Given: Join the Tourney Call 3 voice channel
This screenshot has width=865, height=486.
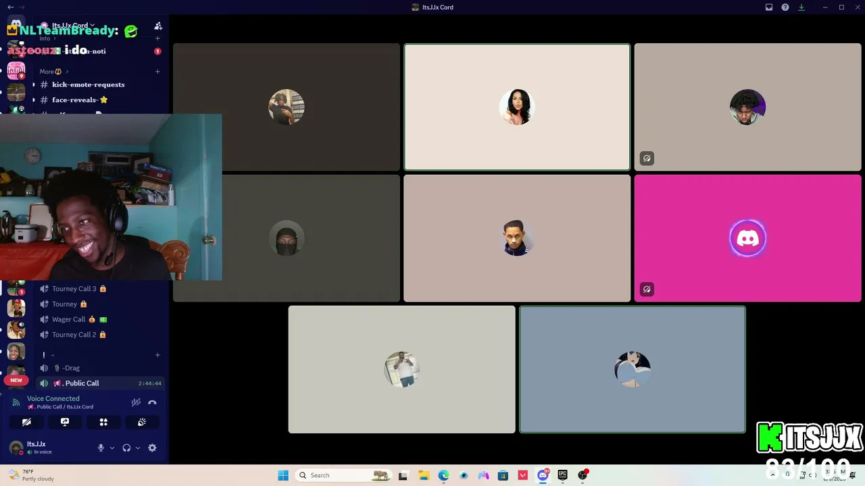Looking at the screenshot, I should click(x=100, y=289).
